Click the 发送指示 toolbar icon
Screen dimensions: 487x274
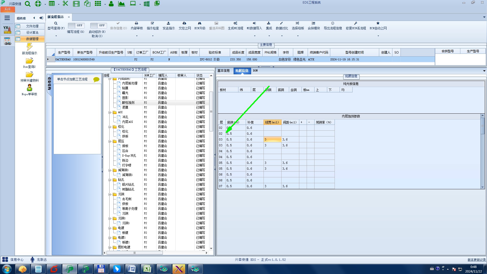coord(168,23)
